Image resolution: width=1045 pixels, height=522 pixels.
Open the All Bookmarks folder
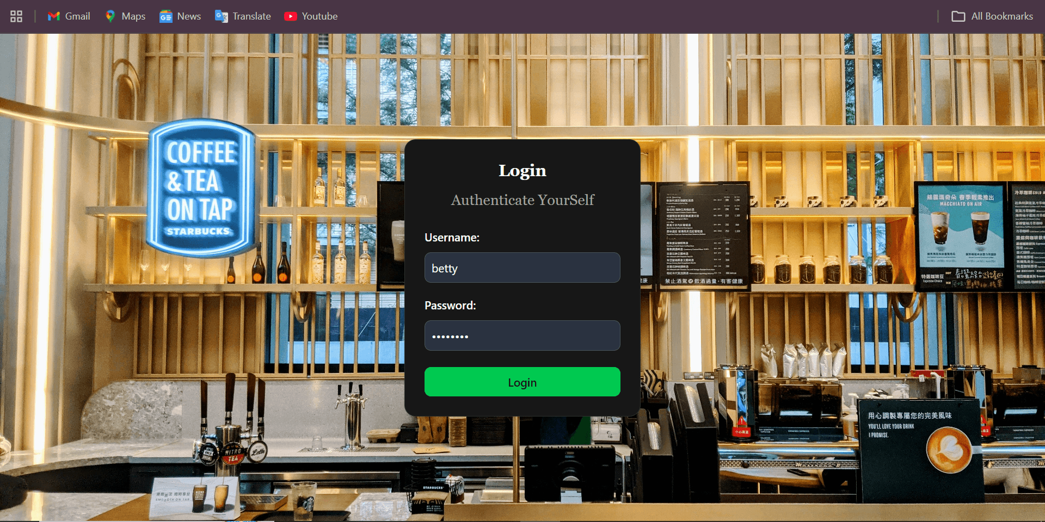[992, 16]
